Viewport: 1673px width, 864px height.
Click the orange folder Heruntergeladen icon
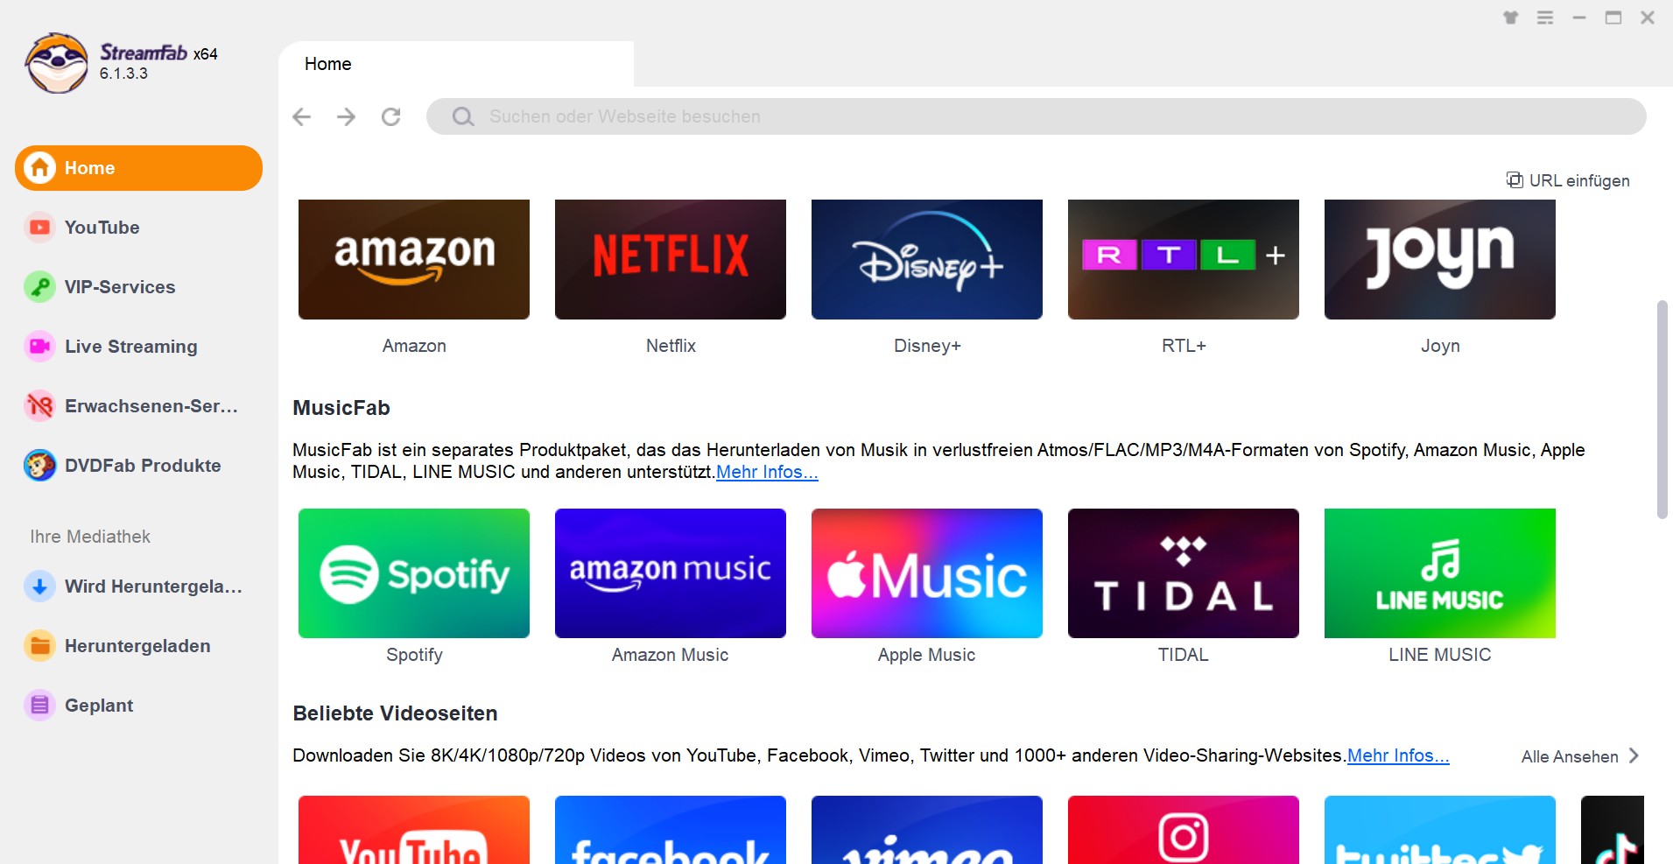(39, 646)
